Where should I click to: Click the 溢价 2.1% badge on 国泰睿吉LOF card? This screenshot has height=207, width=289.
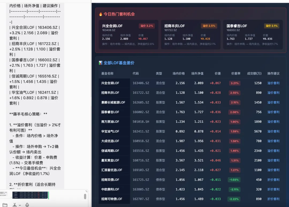pyautogui.click(x=272, y=26)
